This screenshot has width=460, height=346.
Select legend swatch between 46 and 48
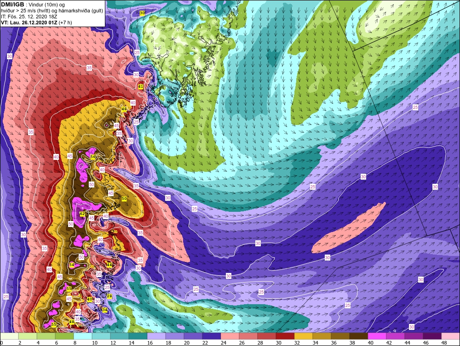432,336
